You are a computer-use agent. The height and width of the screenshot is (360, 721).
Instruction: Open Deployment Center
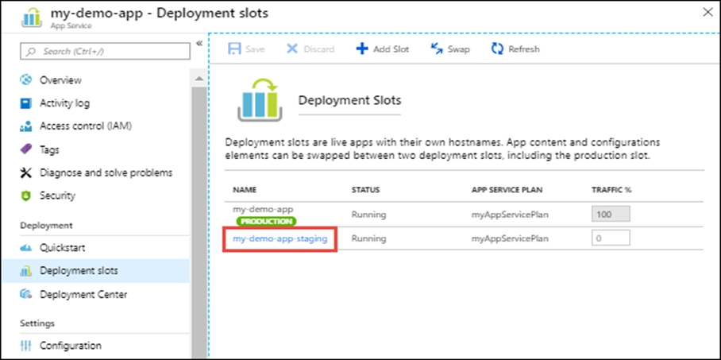[83, 295]
